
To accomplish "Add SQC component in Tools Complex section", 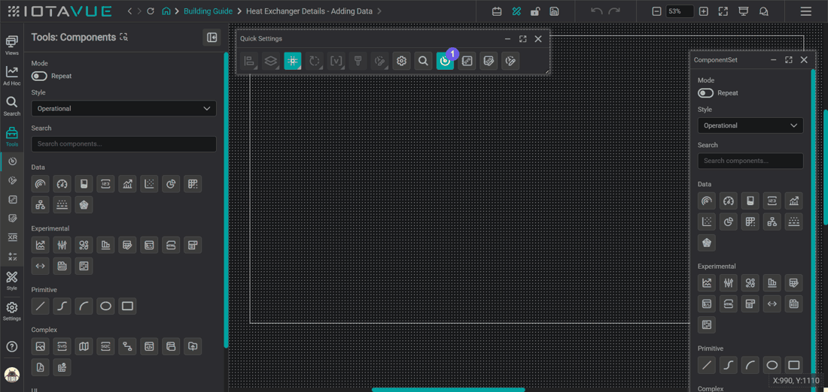I will 105,346.
